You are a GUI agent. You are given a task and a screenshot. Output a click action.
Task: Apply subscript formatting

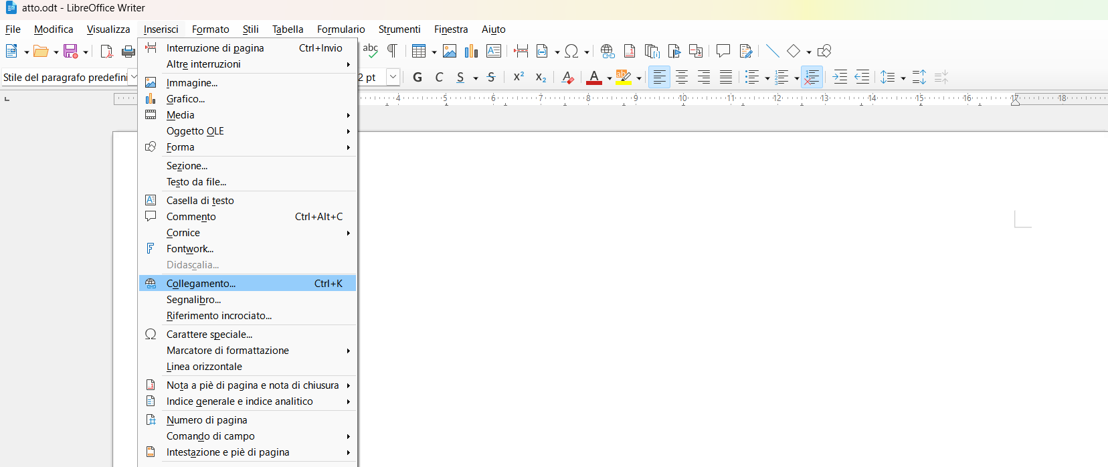541,77
